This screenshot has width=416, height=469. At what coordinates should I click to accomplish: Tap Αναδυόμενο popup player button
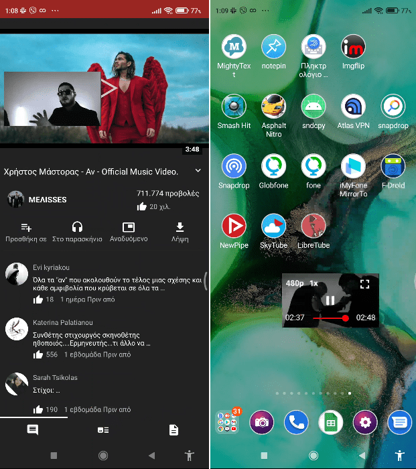[x=129, y=232]
